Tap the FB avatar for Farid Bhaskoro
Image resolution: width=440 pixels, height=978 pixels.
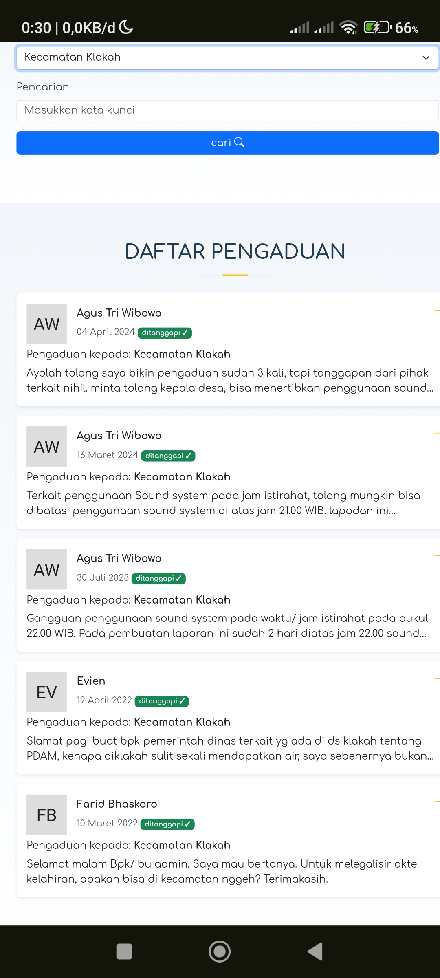[46, 815]
